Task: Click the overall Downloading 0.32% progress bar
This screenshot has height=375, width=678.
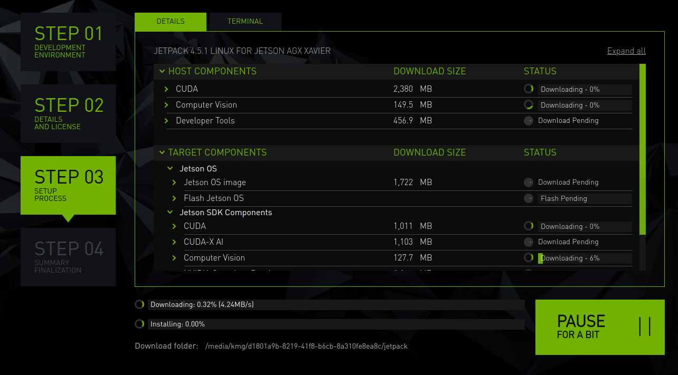Action: 336,304
